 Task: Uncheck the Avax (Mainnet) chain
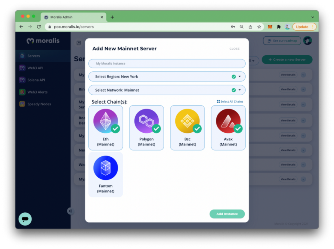coord(228,128)
